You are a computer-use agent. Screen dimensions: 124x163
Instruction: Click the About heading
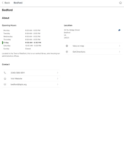[x=6, y=18]
